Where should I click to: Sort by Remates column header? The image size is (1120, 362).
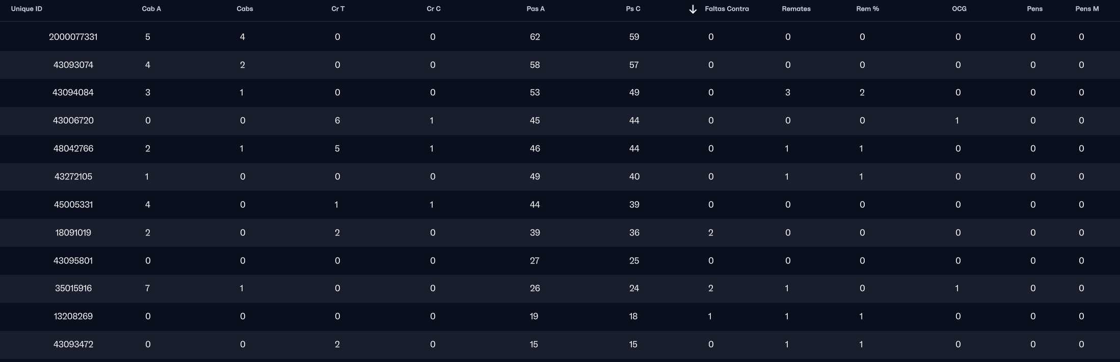pyautogui.click(x=796, y=9)
